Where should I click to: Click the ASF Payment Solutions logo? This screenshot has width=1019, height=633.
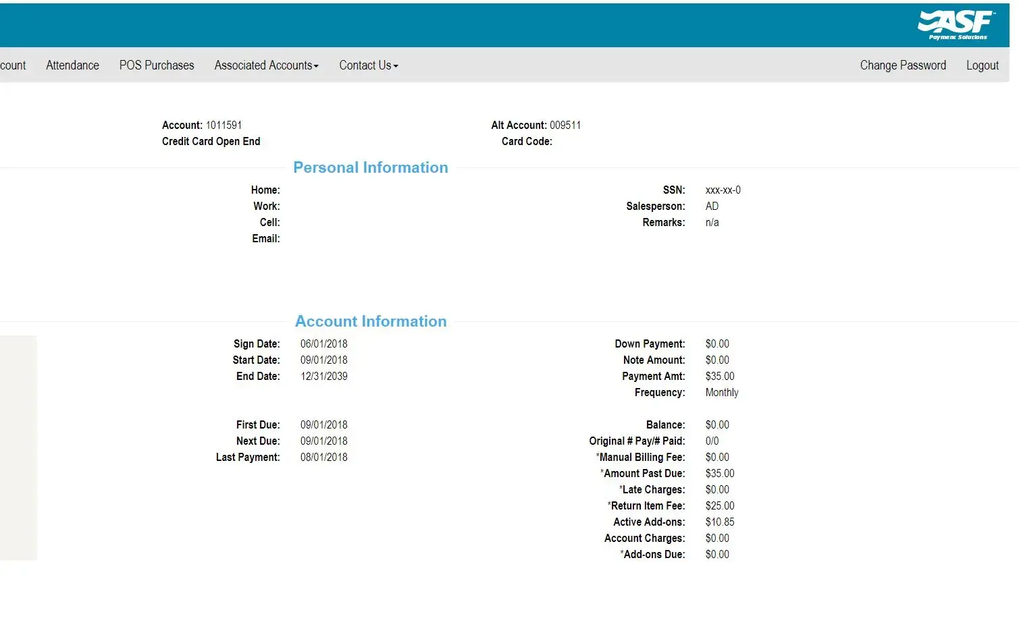click(956, 26)
